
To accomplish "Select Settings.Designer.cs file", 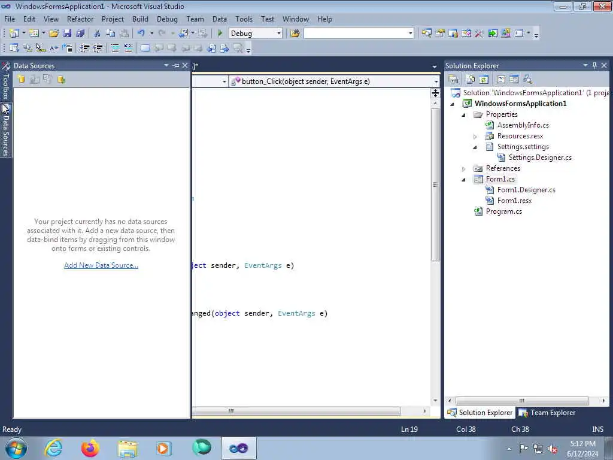I will 540,158.
